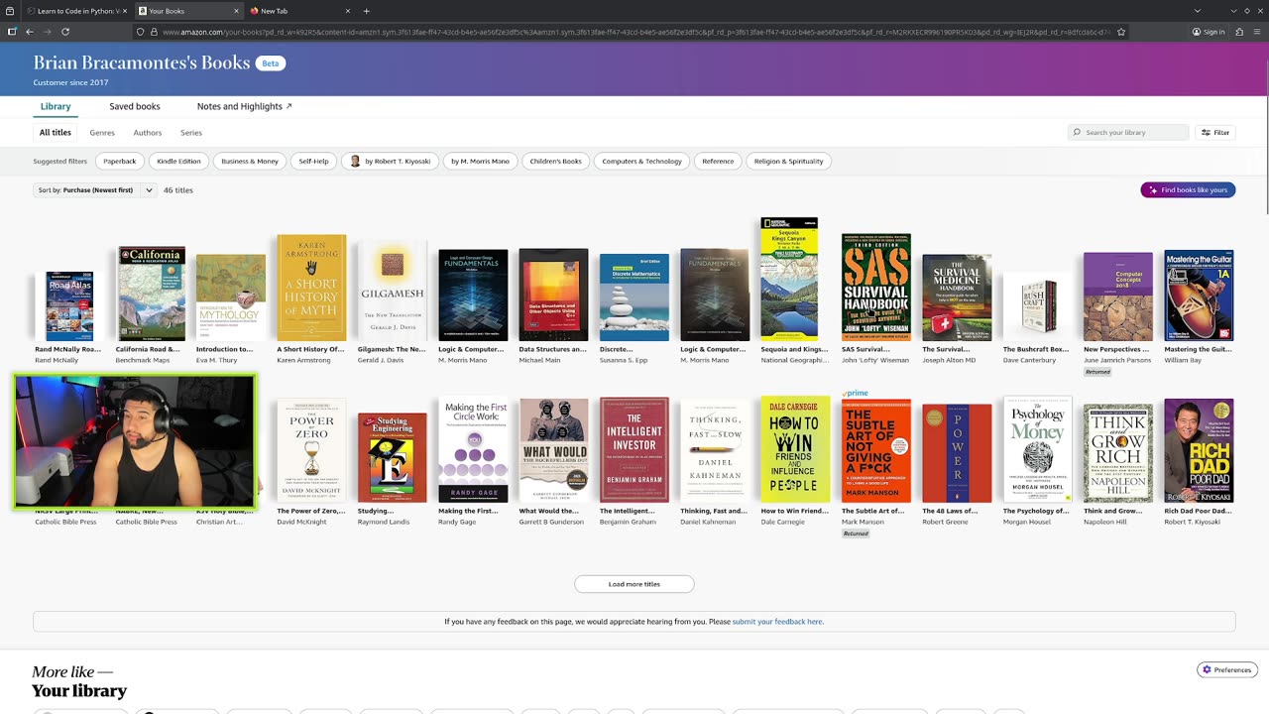
Task: Open What Would the Rockefellers Do cover
Action: [553, 450]
